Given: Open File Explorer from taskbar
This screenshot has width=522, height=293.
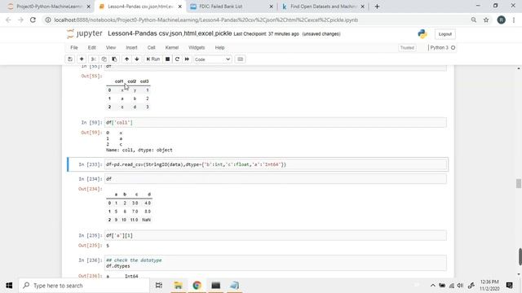Looking at the screenshot, I should coord(178,286).
